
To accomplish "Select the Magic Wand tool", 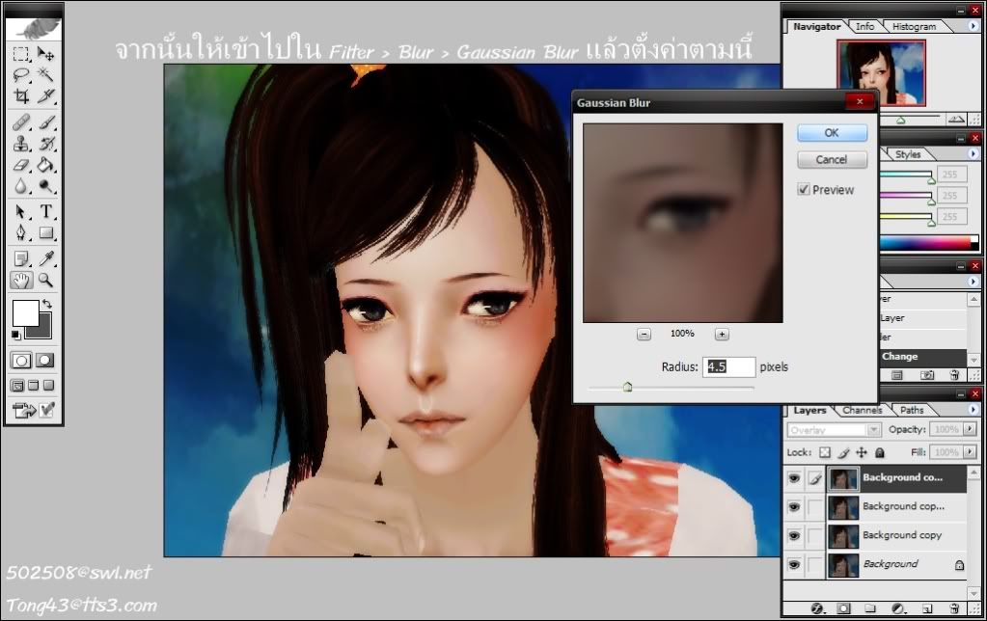I will [x=45, y=75].
